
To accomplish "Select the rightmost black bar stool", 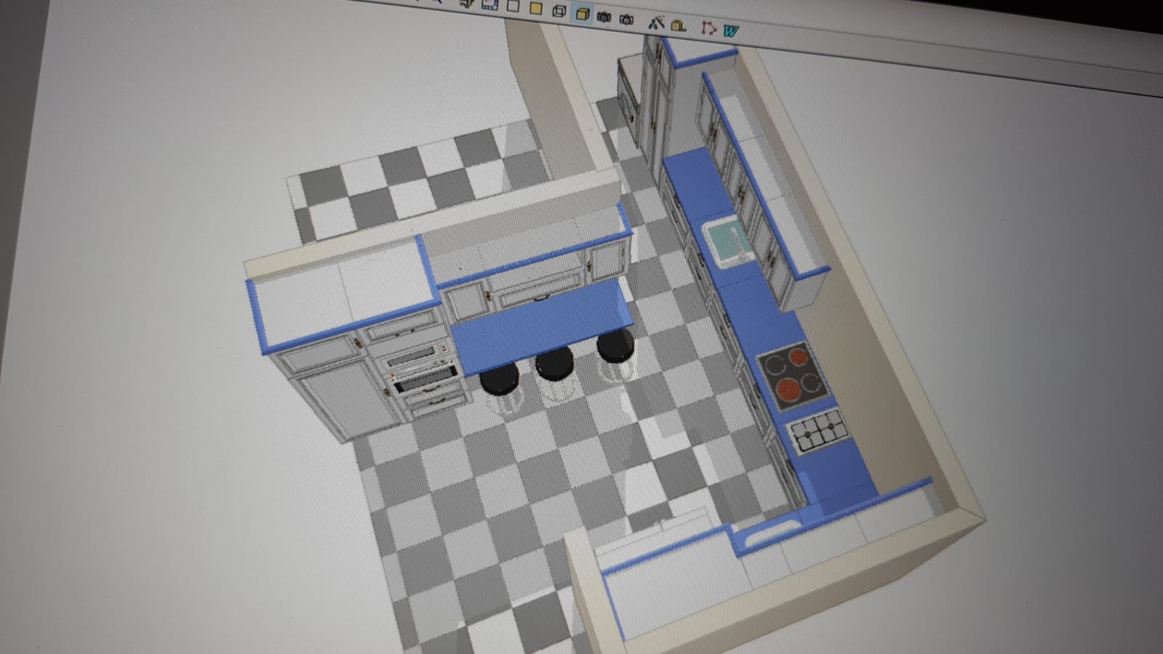I will (615, 346).
